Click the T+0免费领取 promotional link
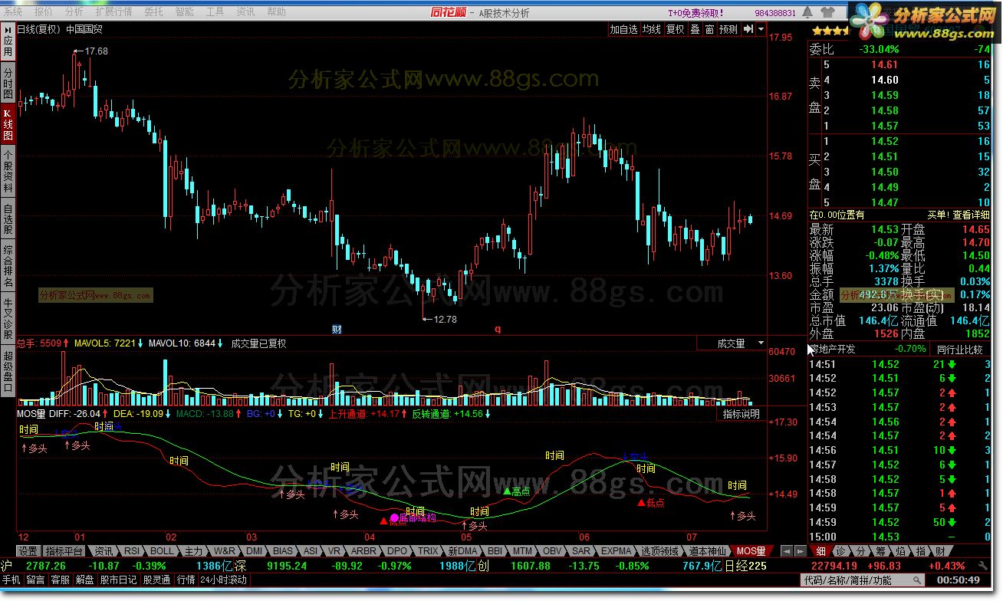 point(695,12)
